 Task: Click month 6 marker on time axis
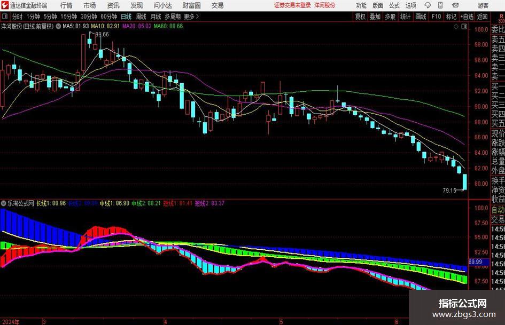pos(397,322)
